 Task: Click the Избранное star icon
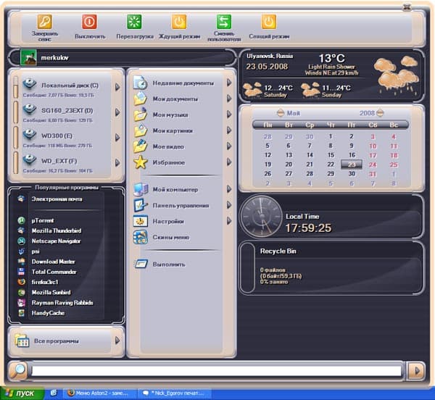click(141, 162)
